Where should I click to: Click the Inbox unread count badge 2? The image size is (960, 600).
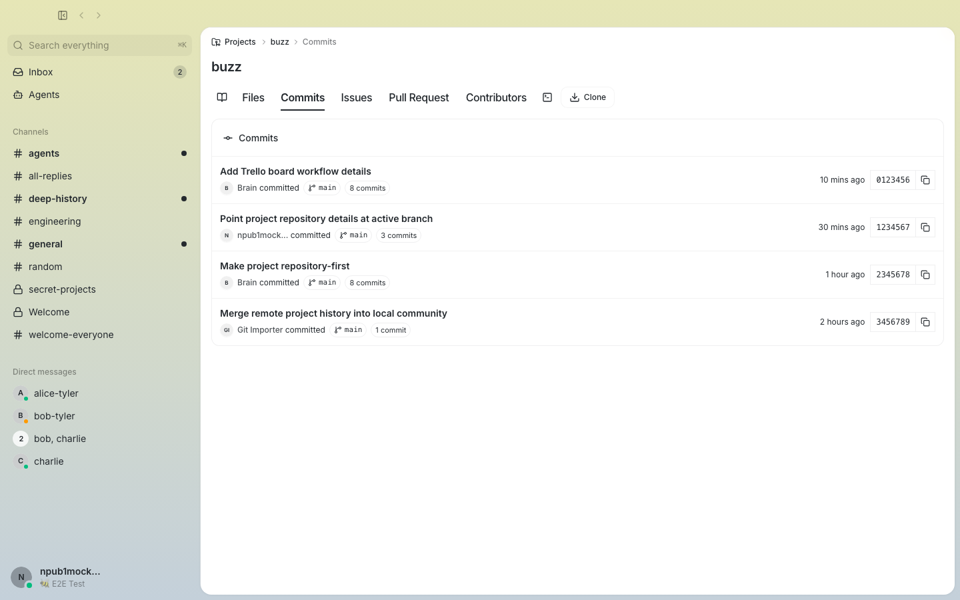[x=180, y=72]
